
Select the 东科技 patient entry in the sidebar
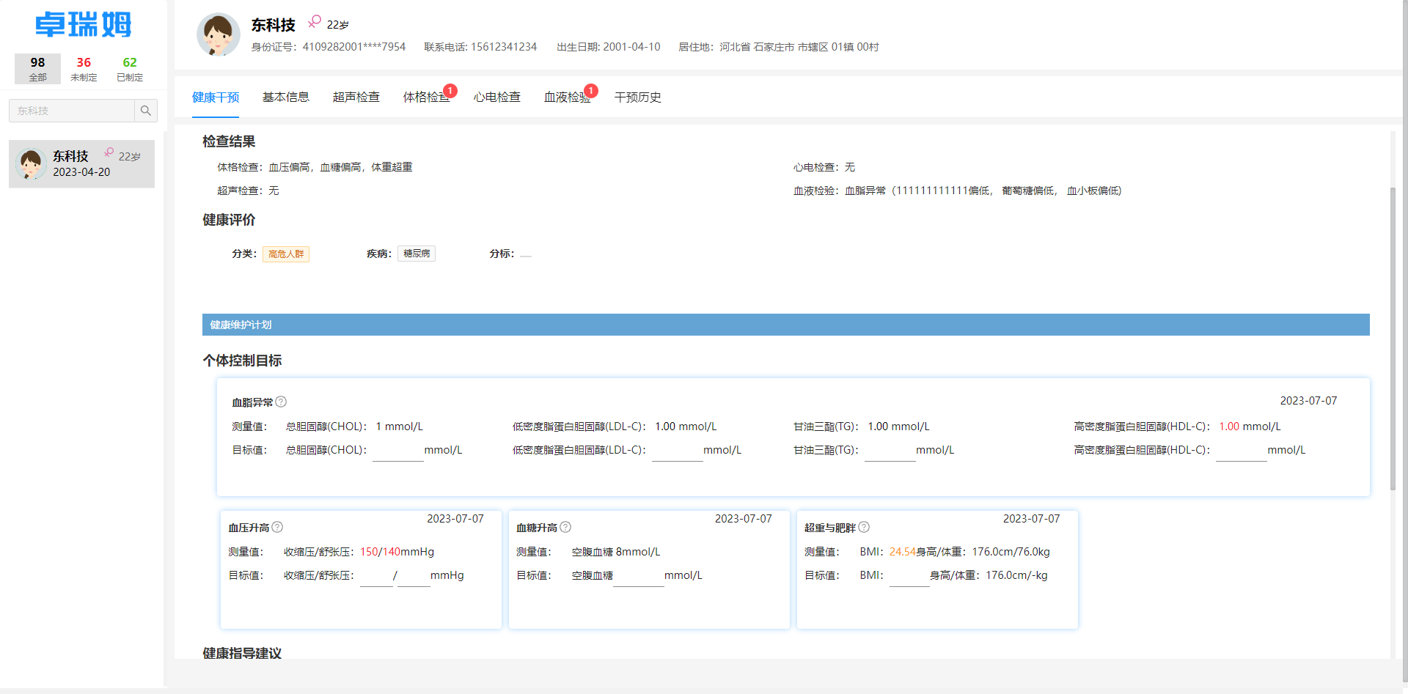(x=81, y=163)
